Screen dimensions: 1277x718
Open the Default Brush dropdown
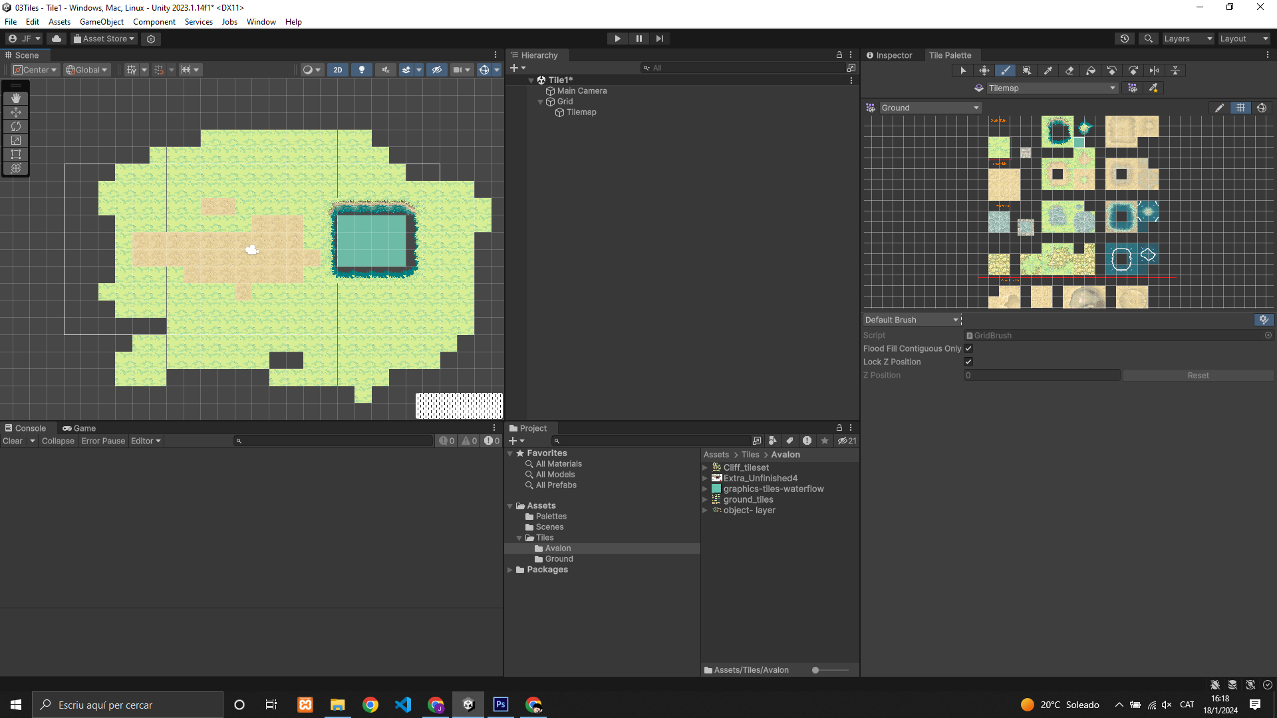click(911, 320)
